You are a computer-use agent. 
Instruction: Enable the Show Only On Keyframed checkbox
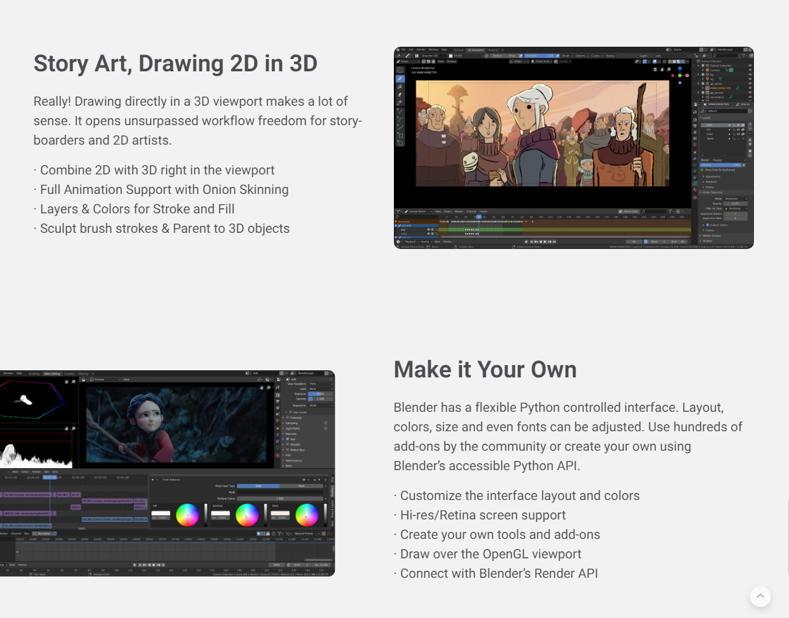point(703,170)
